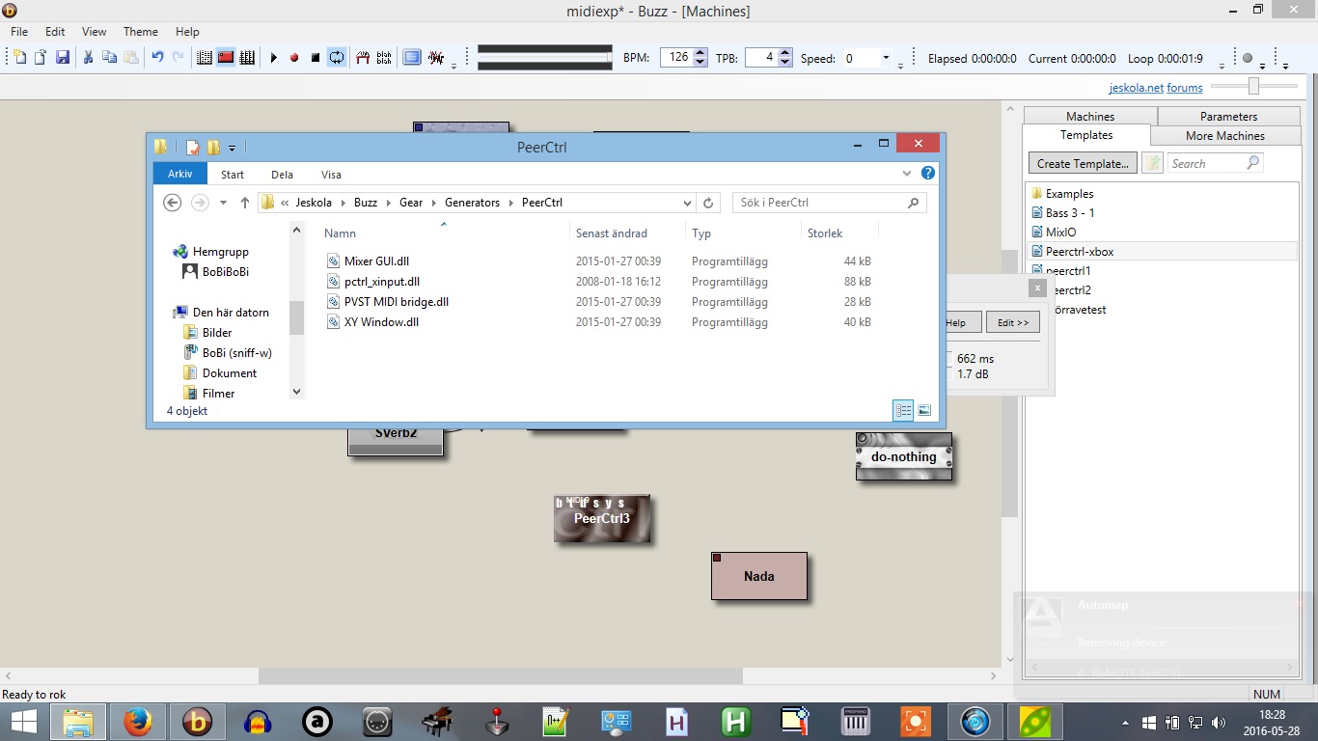
Task: Open the 'blah blah' info view icon
Action: click(384, 58)
